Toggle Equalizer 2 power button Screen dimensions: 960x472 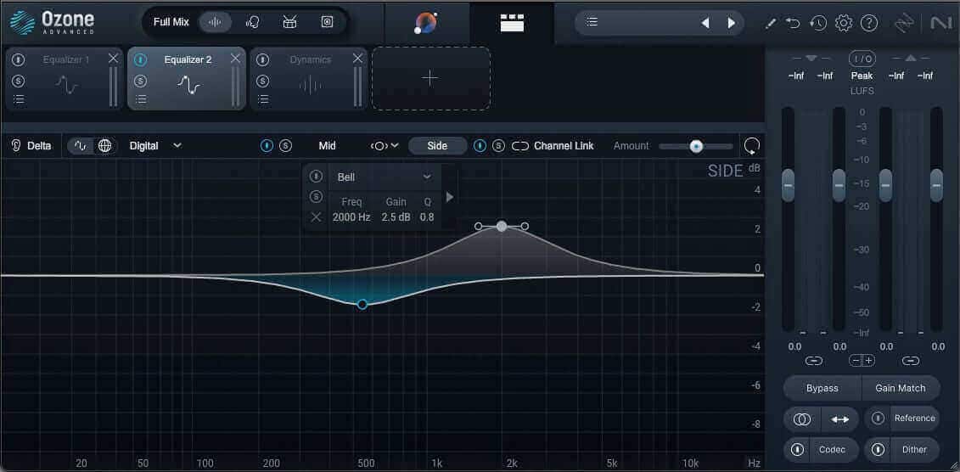[x=141, y=60]
